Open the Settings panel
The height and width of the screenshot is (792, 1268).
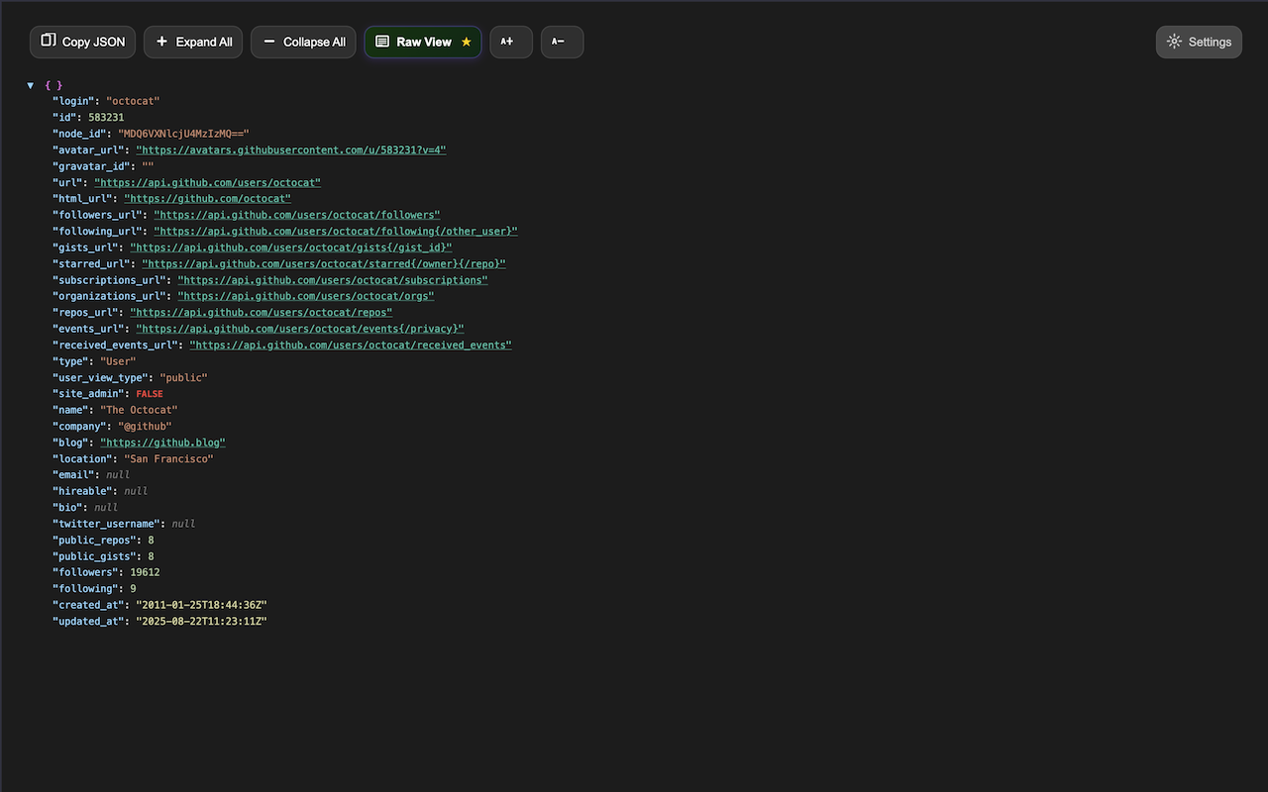click(1199, 42)
